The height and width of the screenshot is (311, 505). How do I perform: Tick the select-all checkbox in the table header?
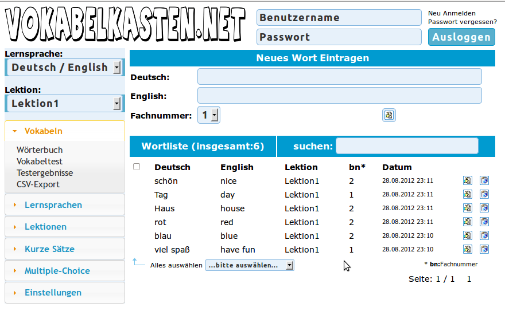coord(137,167)
